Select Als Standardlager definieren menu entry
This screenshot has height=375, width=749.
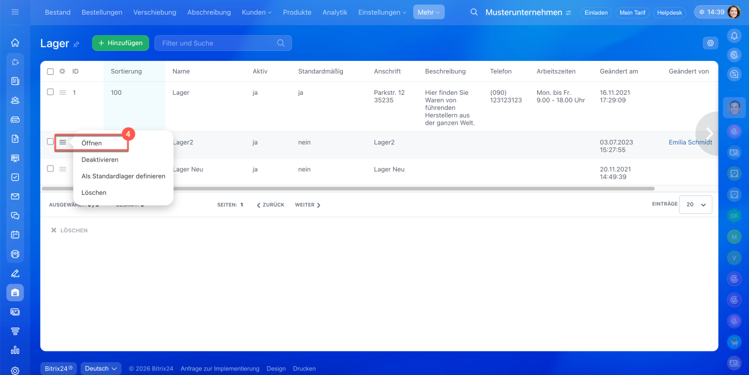(x=123, y=176)
